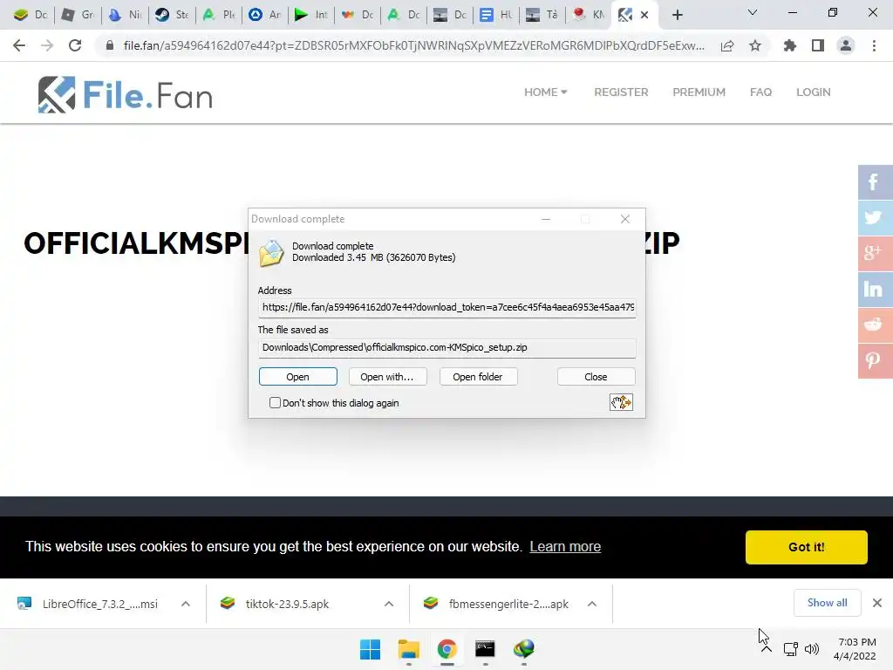Viewport: 893px width, 670px height.
Task: Toggle the Chrome side panel icon
Action: pos(818,45)
